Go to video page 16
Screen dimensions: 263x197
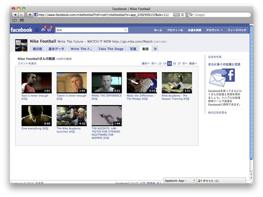174,64
